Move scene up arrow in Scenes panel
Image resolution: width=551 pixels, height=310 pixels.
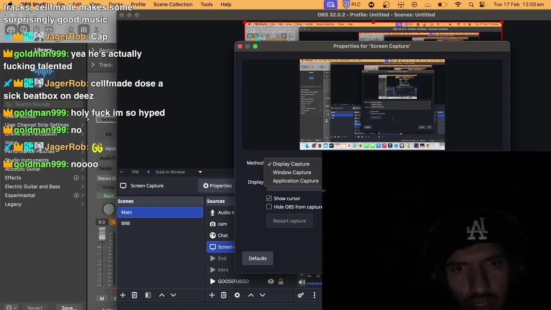(x=162, y=295)
